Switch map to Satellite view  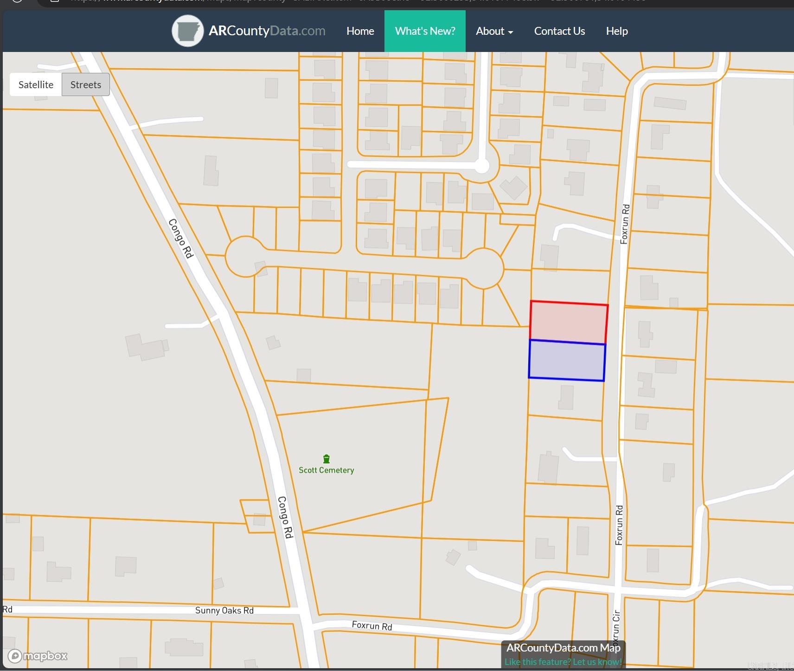click(36, 84)
